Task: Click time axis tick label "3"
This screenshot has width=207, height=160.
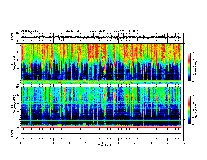Action: [x=70, y=143]
